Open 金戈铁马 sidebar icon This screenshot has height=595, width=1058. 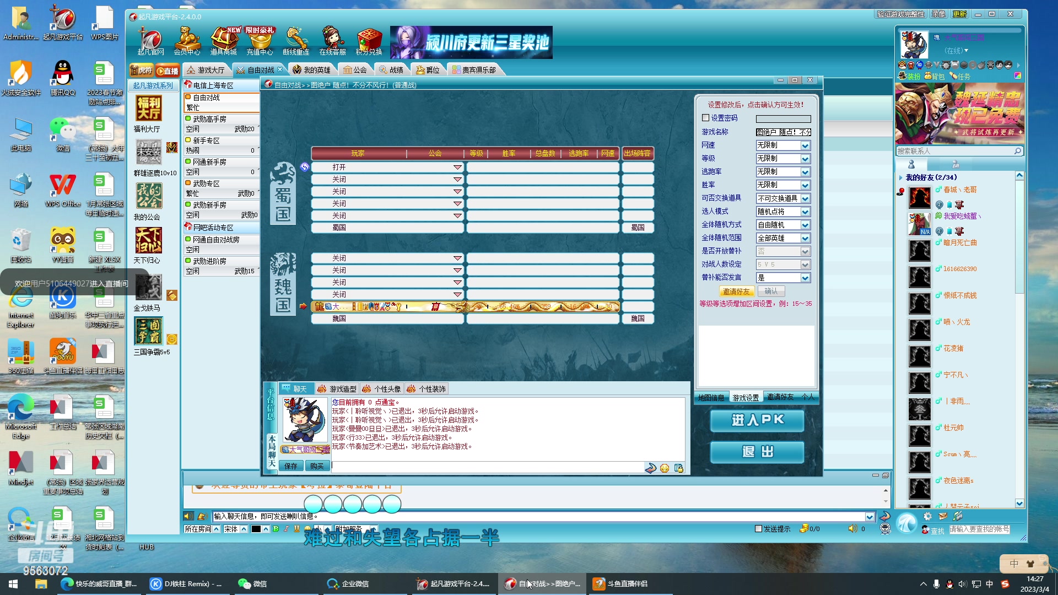click(x=149, y=287)
